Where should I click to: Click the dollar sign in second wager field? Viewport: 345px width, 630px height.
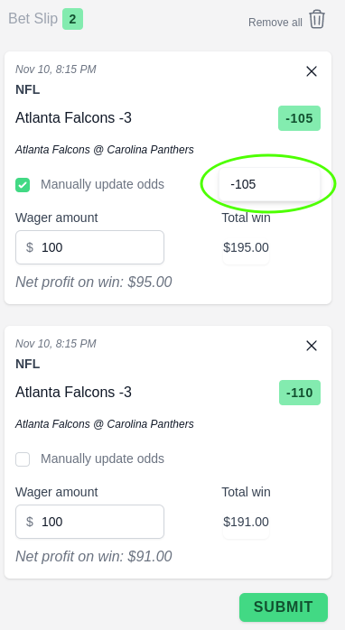pos(30,522)
